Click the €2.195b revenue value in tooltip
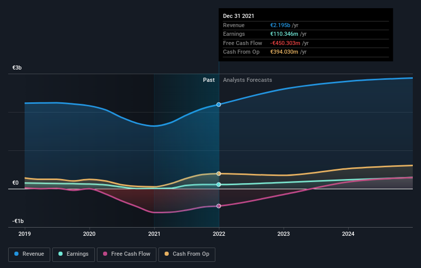Viewport: 421px width, 268px height. (x=280, y=25)
